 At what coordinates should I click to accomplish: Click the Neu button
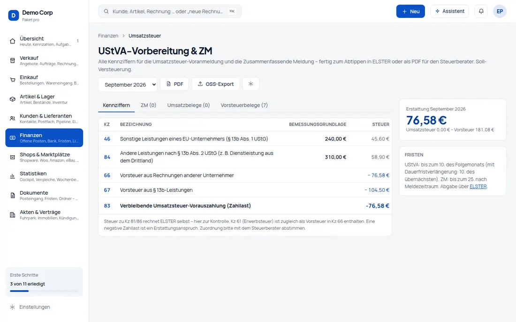click(410, 11)
